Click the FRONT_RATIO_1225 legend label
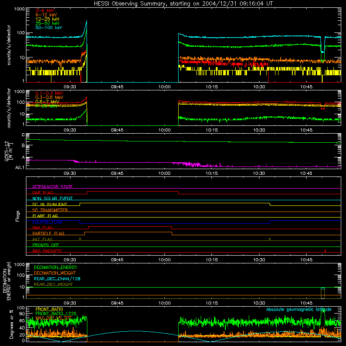346x346 pixels. (56, 314)
